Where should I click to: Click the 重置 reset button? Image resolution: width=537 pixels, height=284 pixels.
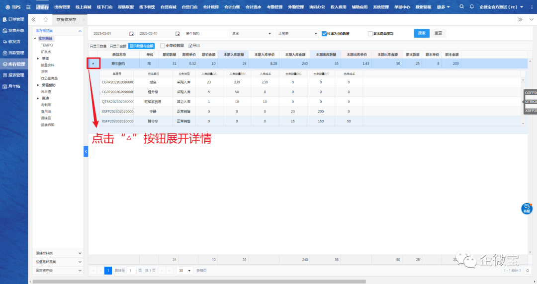(x=438, y=33)
